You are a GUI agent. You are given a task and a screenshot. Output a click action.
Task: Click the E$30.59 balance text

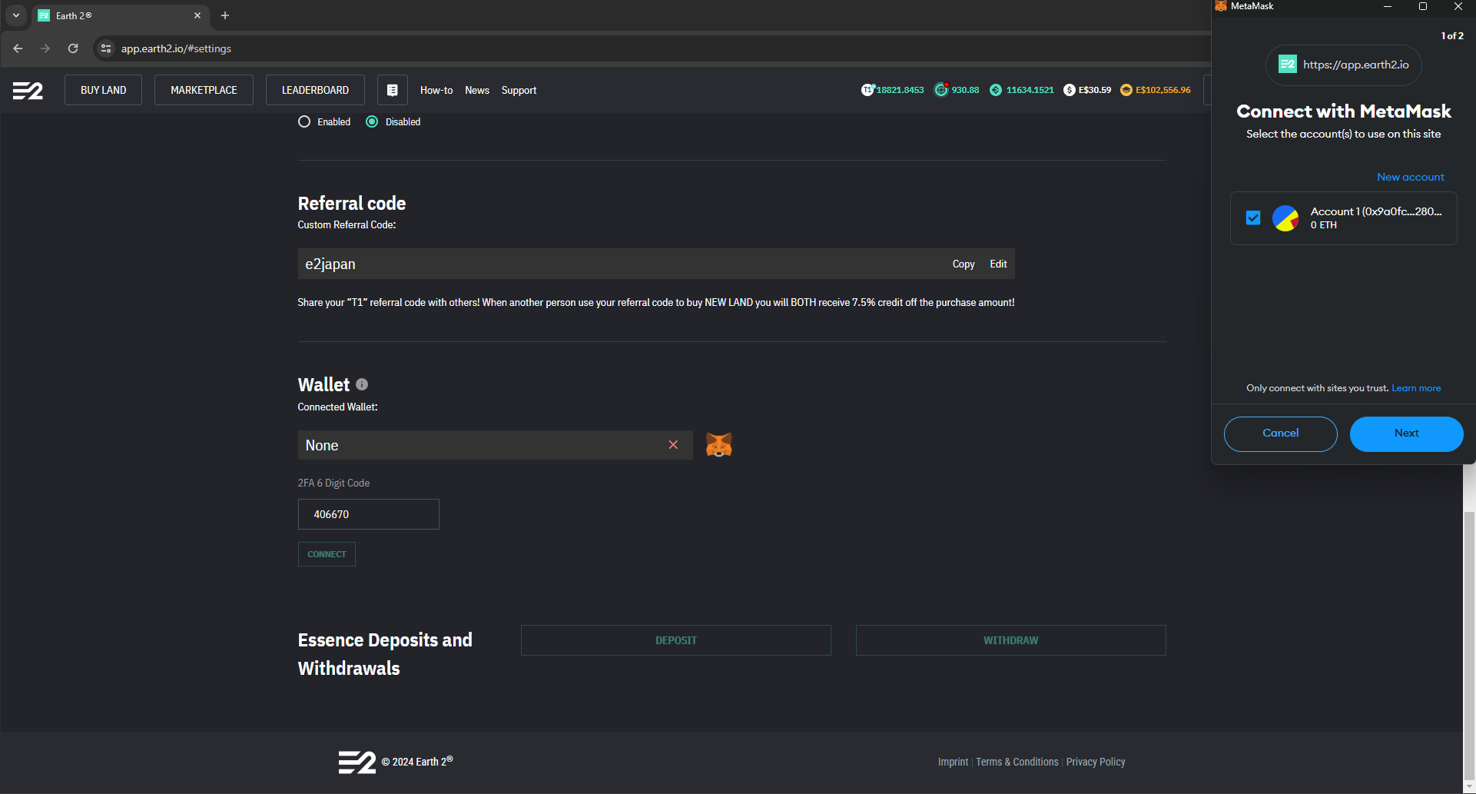click(1095, 90)
